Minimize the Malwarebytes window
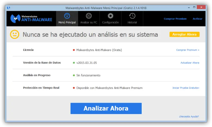The image size is (212, 127). click(x=189, y=7)
